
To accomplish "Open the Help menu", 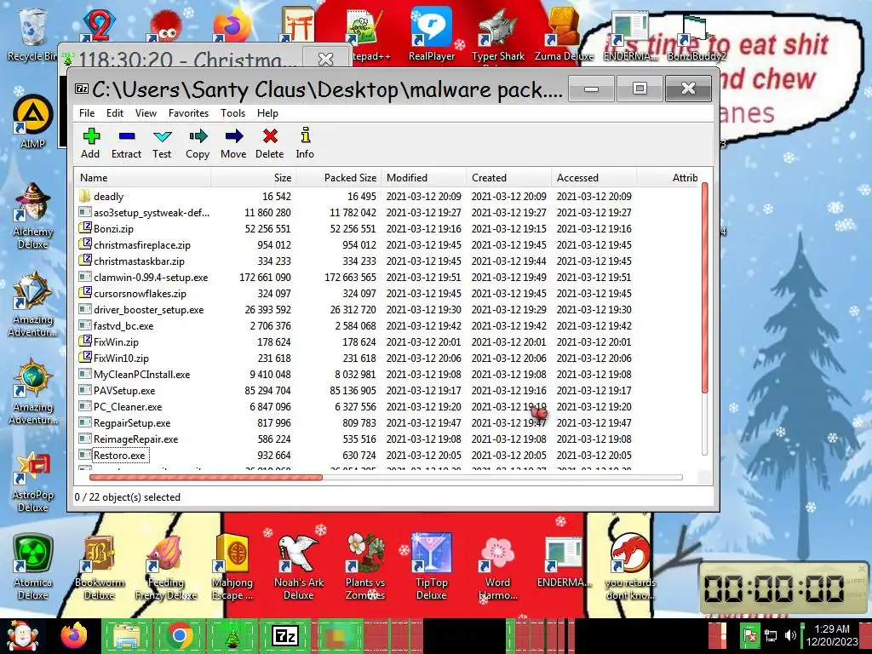I will (x=267, y=113).
